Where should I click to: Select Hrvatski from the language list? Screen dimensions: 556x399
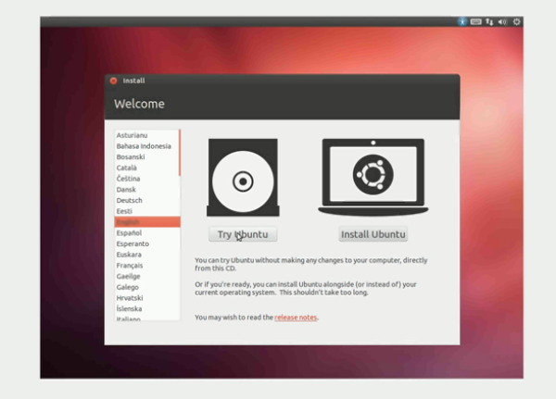130,298
